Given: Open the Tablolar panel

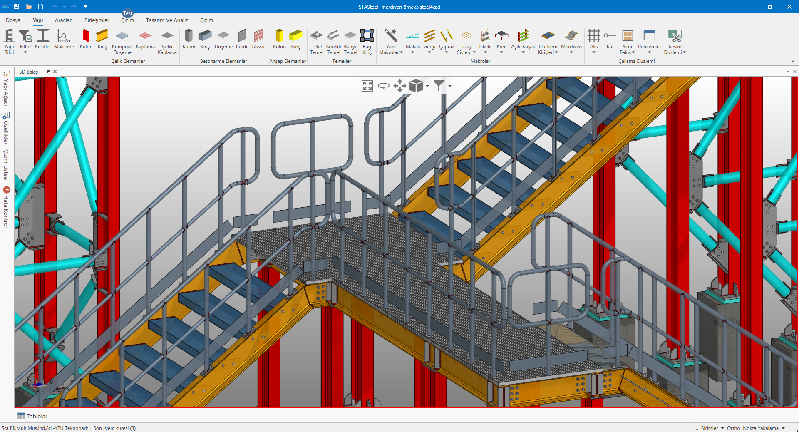Looking at the screenshot, I should [x=32, y=416].
